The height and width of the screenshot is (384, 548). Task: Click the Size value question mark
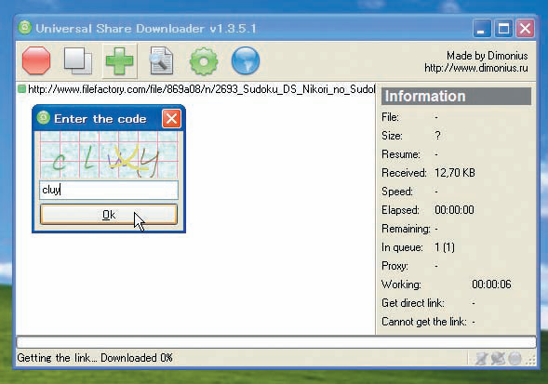point(438,135)
